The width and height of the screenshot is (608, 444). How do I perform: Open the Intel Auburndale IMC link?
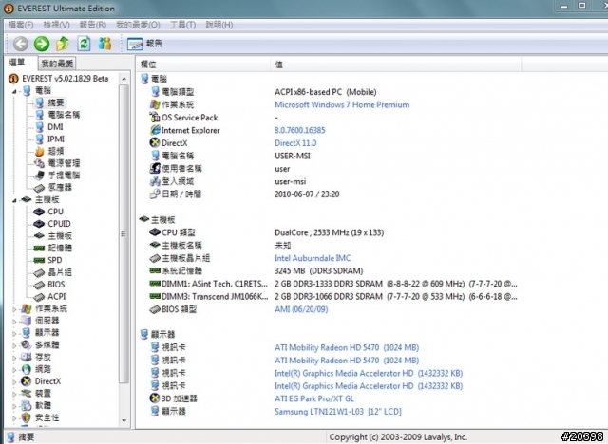[313, 258]
